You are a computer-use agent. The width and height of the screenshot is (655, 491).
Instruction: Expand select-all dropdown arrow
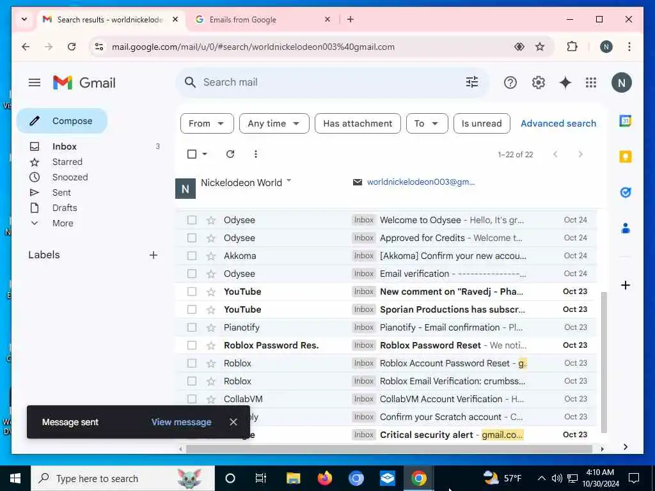click(205, 154)
